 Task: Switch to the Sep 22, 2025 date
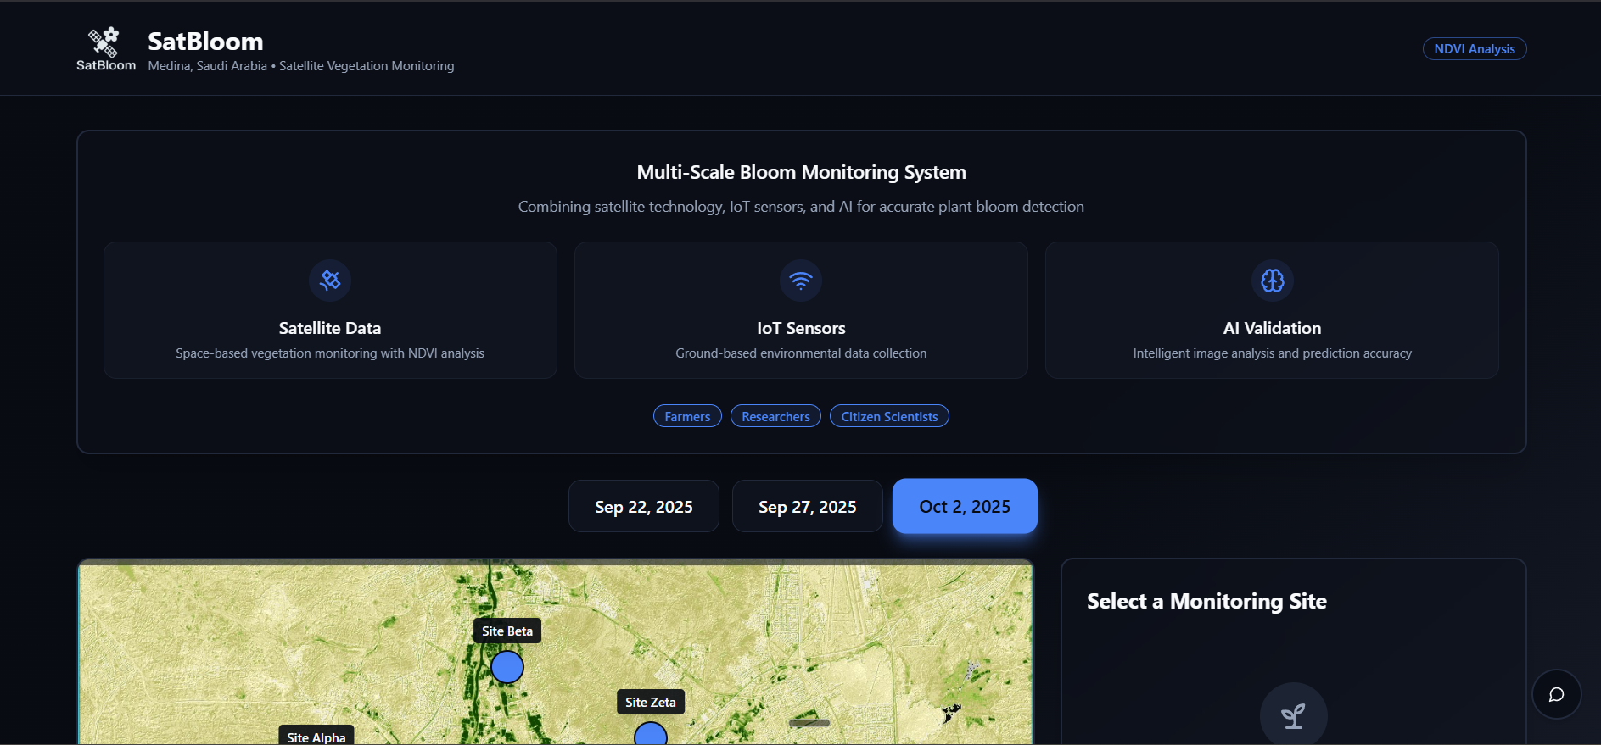643,507
